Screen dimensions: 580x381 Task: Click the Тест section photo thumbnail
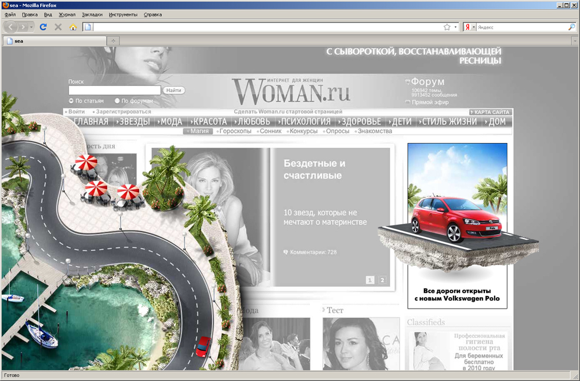click(x=361, y=344)
